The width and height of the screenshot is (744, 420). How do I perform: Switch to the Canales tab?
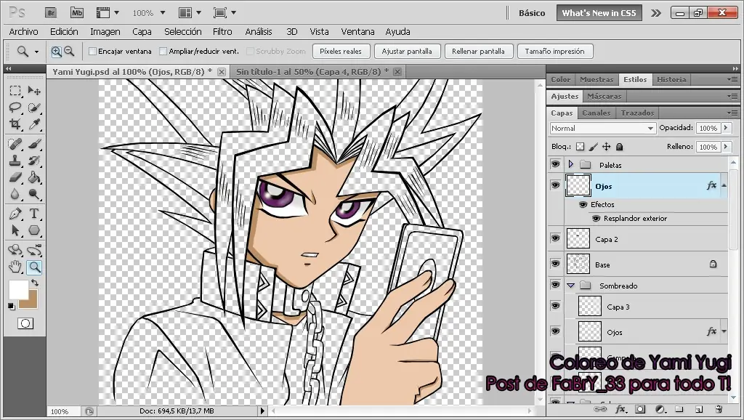pos(596,113)
